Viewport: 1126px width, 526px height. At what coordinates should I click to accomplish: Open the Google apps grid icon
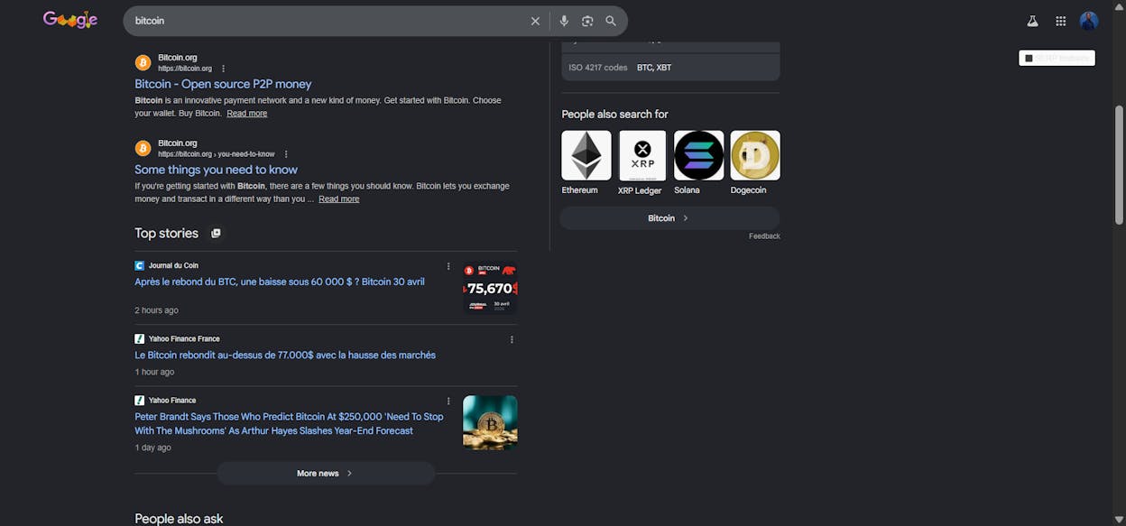pyautogui.click(x=1061, y=21)
